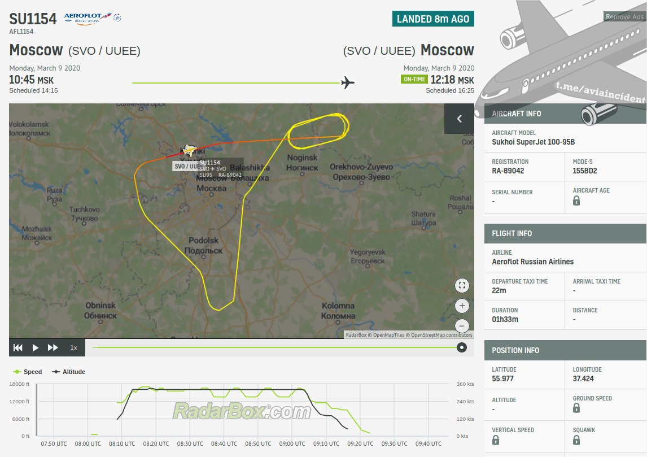Click the playback timeline slider handle
Image resolution: width=647 pixels, height=457 pixels.
[x=462, y=347]
